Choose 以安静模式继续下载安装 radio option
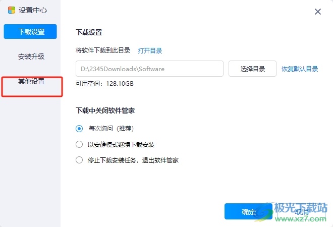333x227 pixels. tap(79, 144)
